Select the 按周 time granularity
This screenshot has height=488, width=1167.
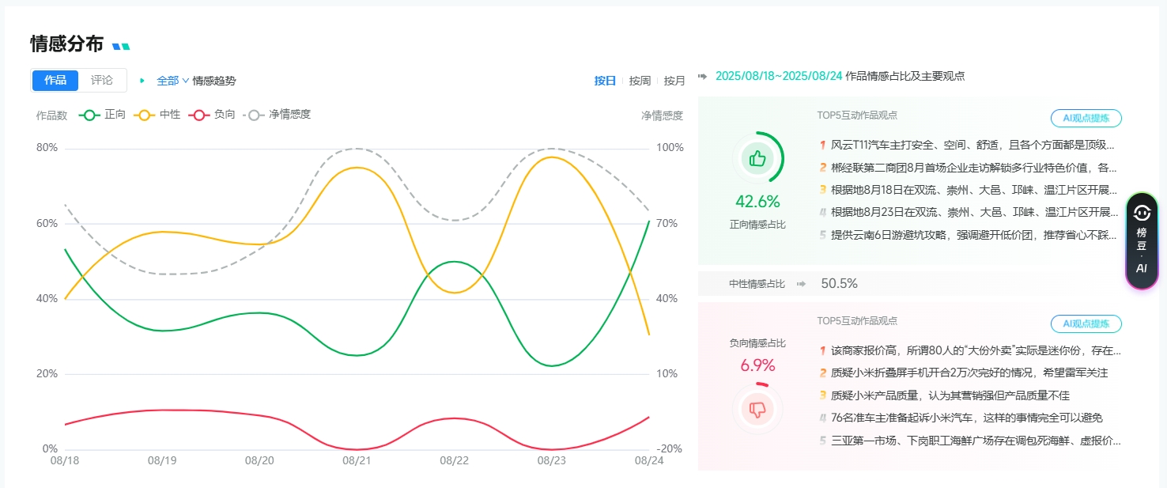(640, 81)
